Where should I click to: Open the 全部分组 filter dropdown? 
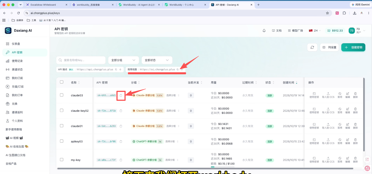coord(123,60)
